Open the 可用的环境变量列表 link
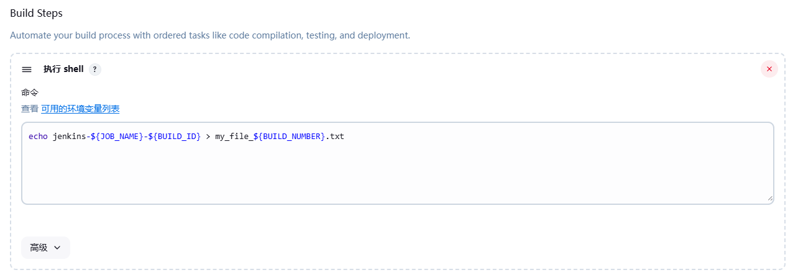798x275 pixels. coord(80,109)
